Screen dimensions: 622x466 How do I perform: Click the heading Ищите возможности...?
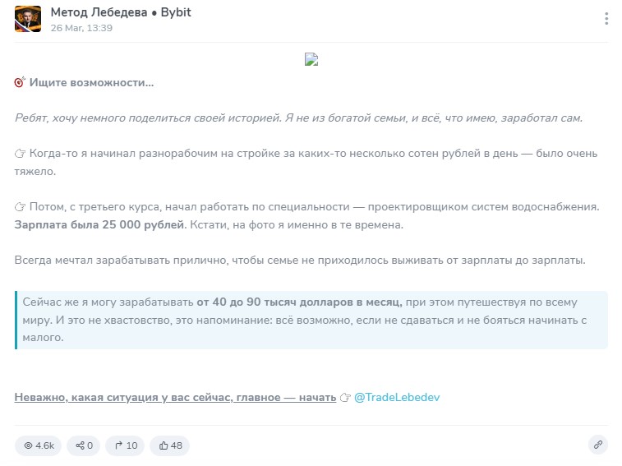tap(91, 83)
